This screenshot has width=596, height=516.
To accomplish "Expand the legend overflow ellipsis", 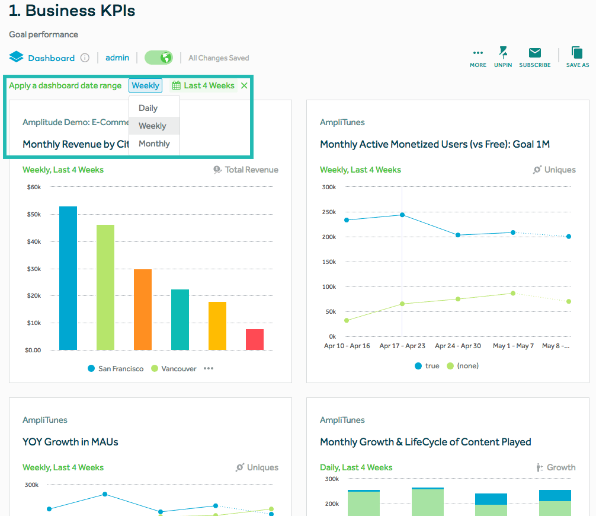I will pos(207,368).
